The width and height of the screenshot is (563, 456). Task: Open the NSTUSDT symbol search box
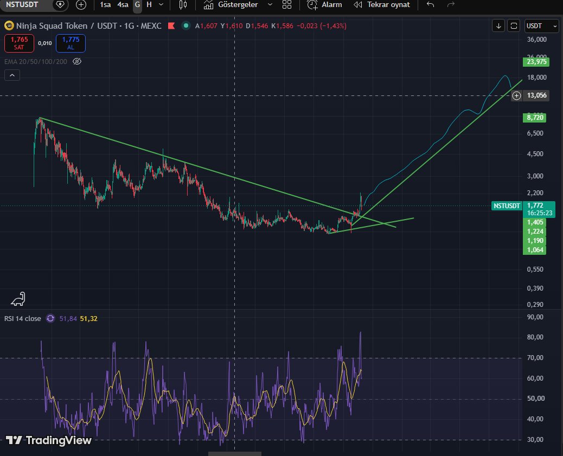(x=22, y=5)
